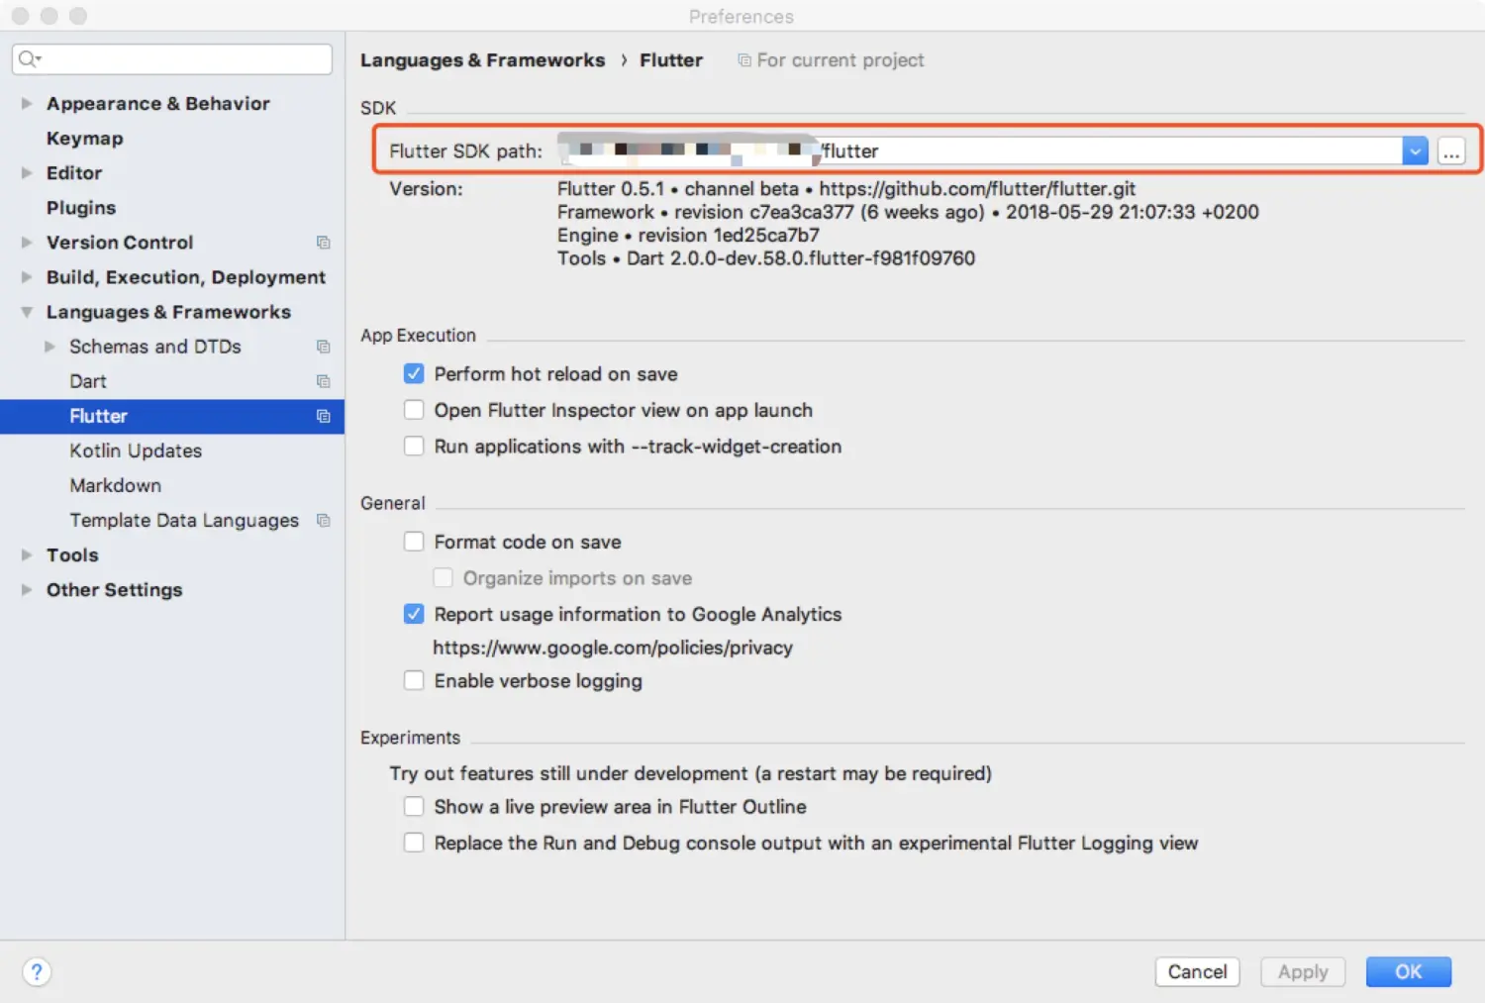
Task: Click the For current project icon
Action: (x=744, y=60)
